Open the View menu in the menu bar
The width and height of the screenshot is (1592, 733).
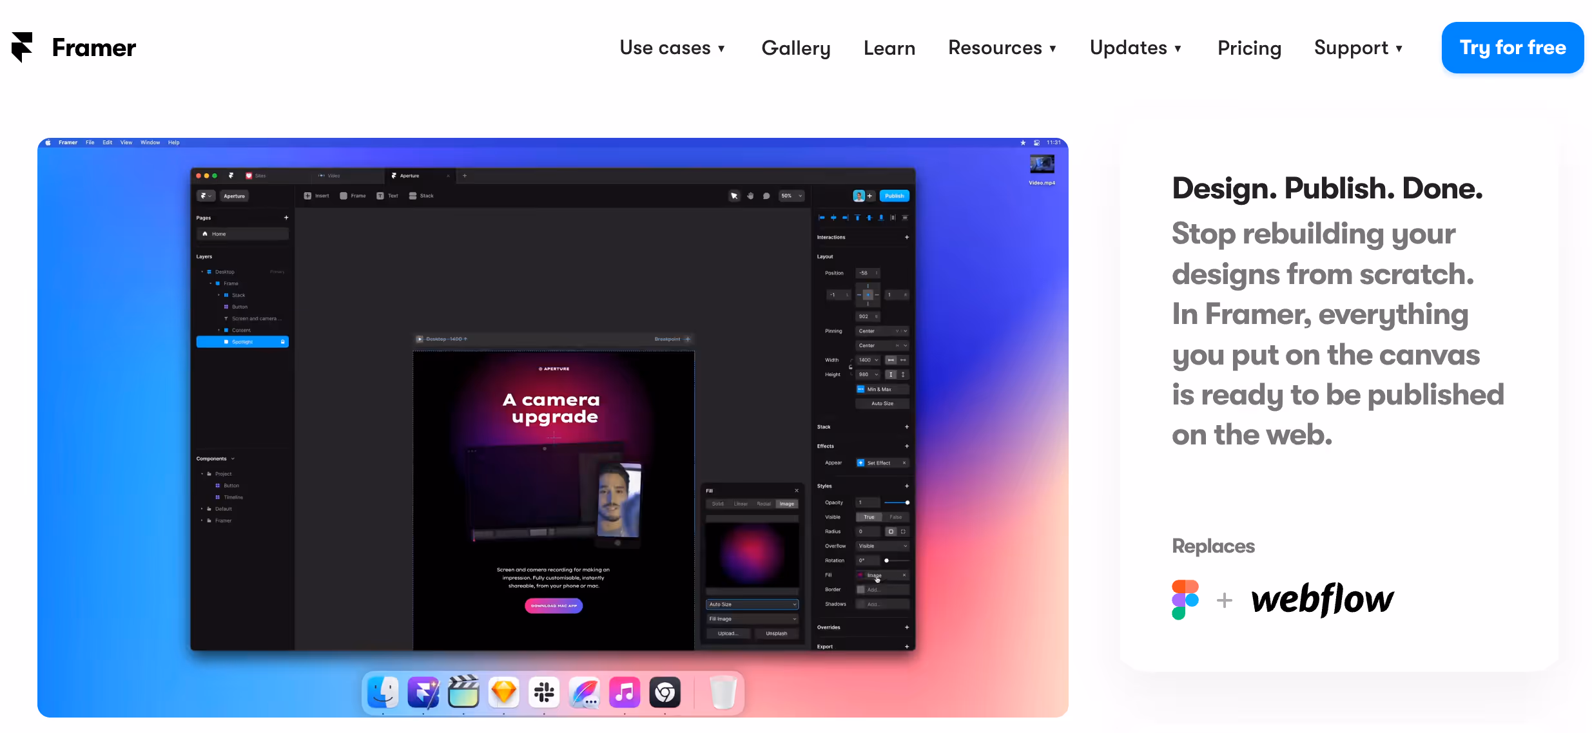pos(126,142)
